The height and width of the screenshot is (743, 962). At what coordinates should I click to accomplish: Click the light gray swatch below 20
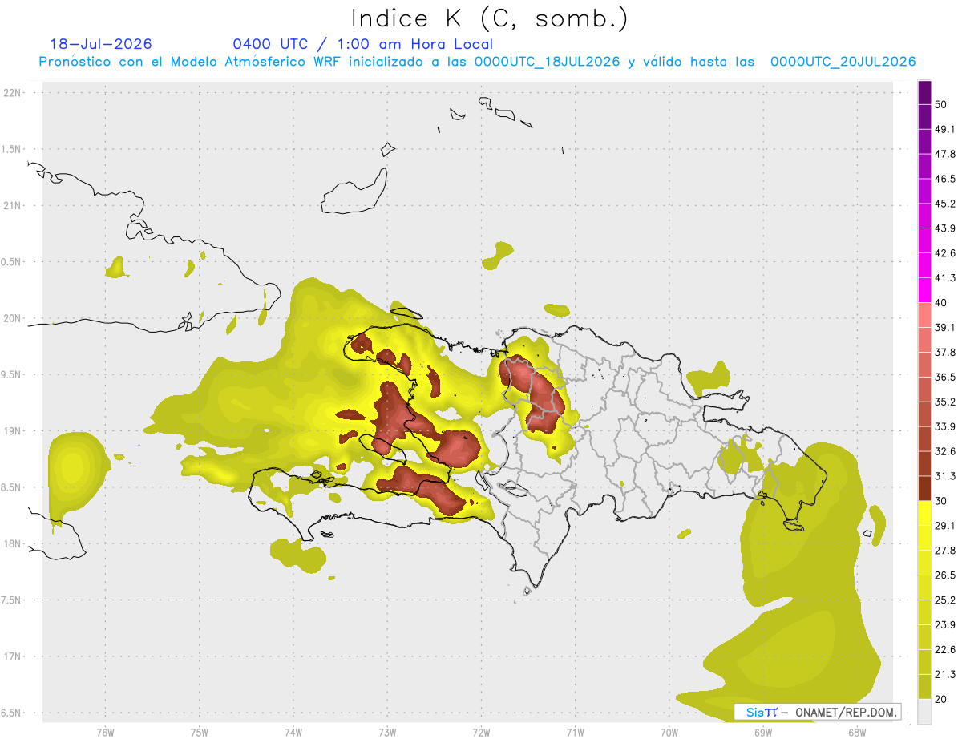924,712
